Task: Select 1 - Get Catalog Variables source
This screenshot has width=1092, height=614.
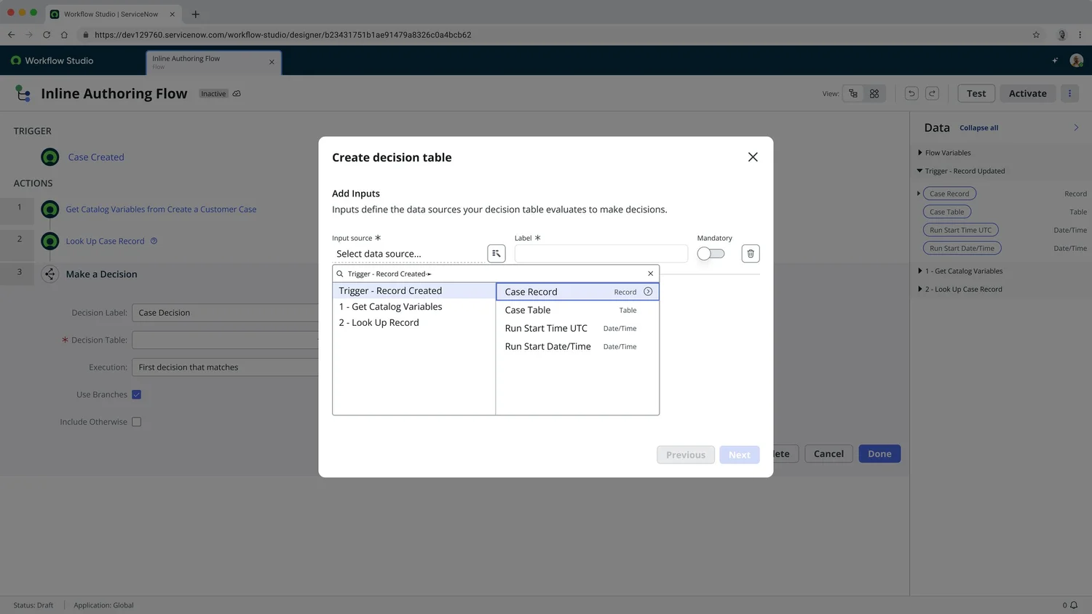Action: [x=414, y=306]
